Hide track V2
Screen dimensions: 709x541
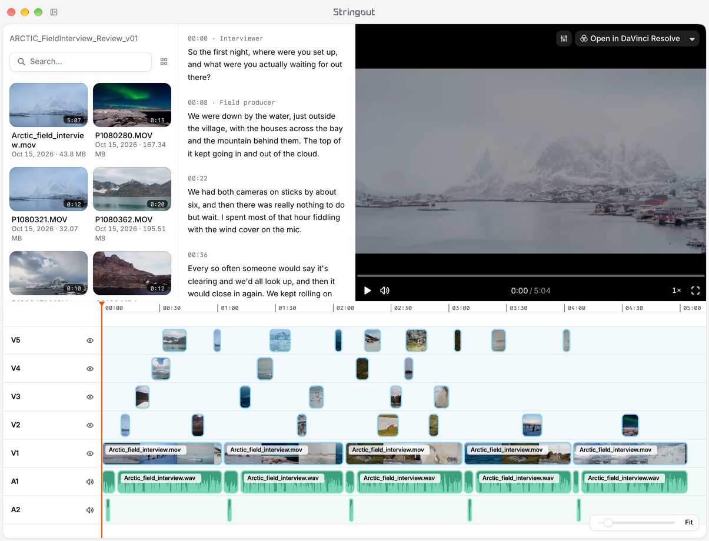click(x=90, y=425)
